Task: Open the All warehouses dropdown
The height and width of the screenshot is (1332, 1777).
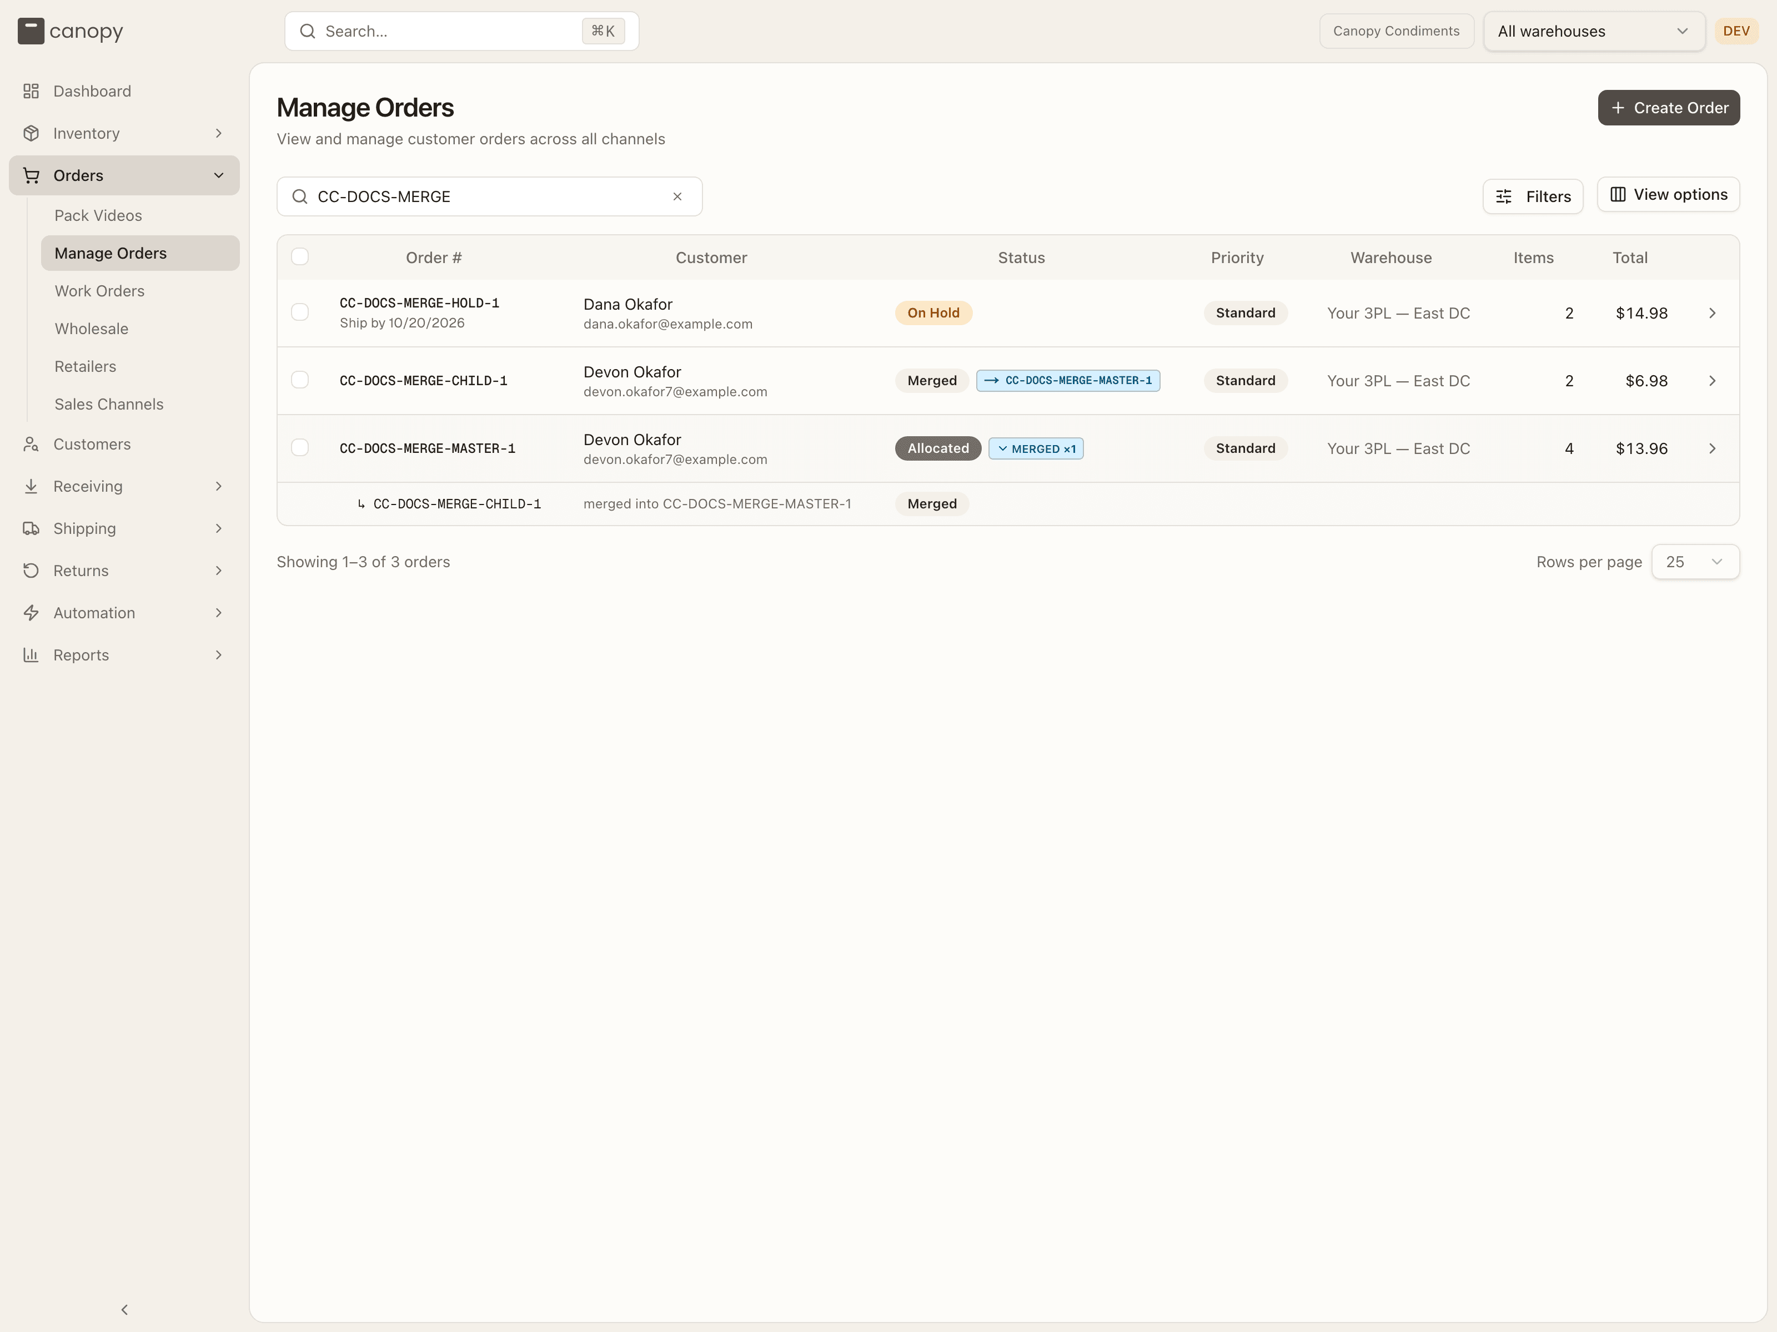Action: tap(1594, 31)
